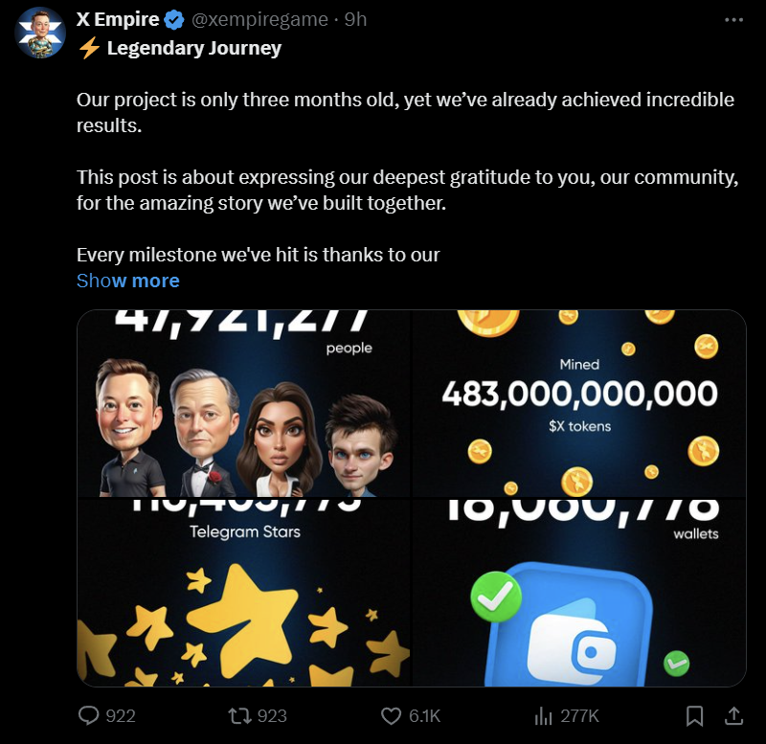Bookmark this post
This screenshot has height=744, width=766.
(x=695, y=716)
